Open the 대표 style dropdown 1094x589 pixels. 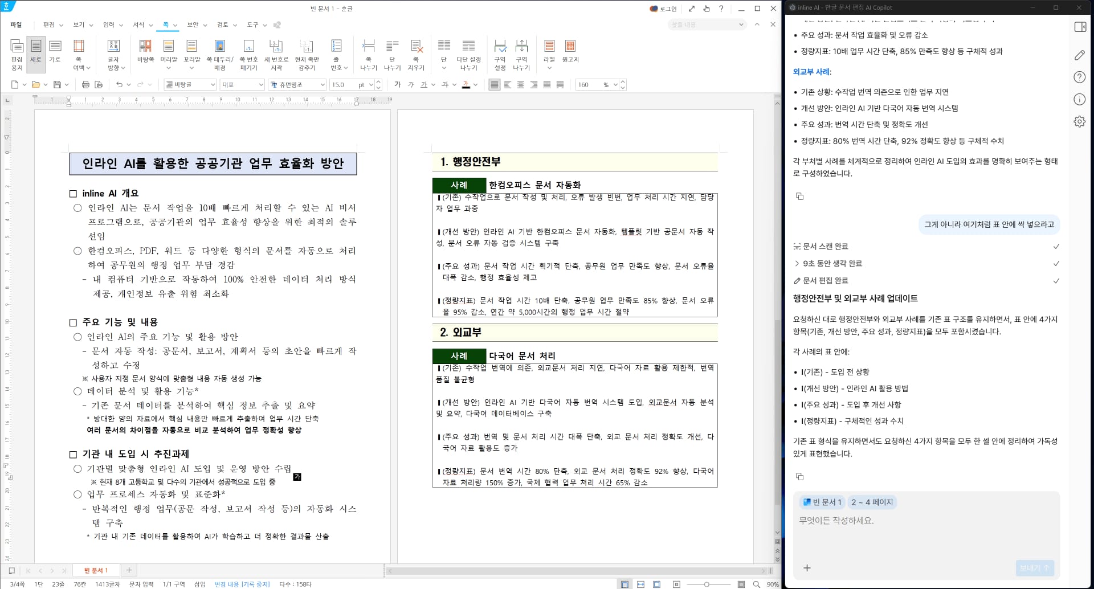pos(242,84)
